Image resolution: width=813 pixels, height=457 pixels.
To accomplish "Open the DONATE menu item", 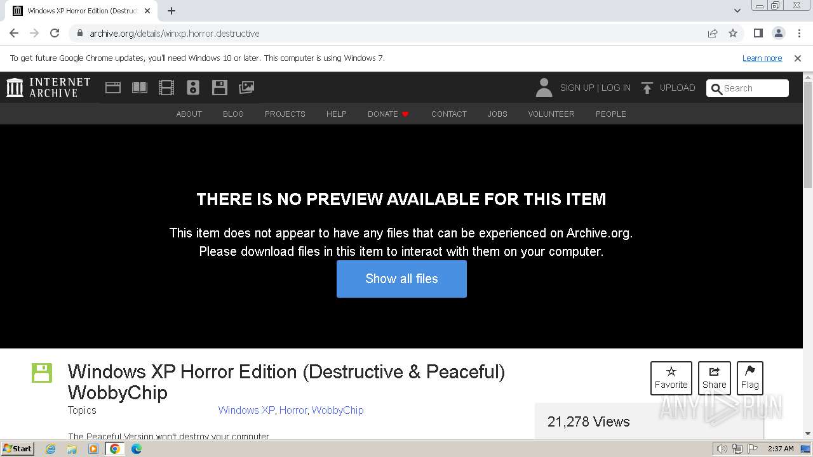I will point(388,114).
